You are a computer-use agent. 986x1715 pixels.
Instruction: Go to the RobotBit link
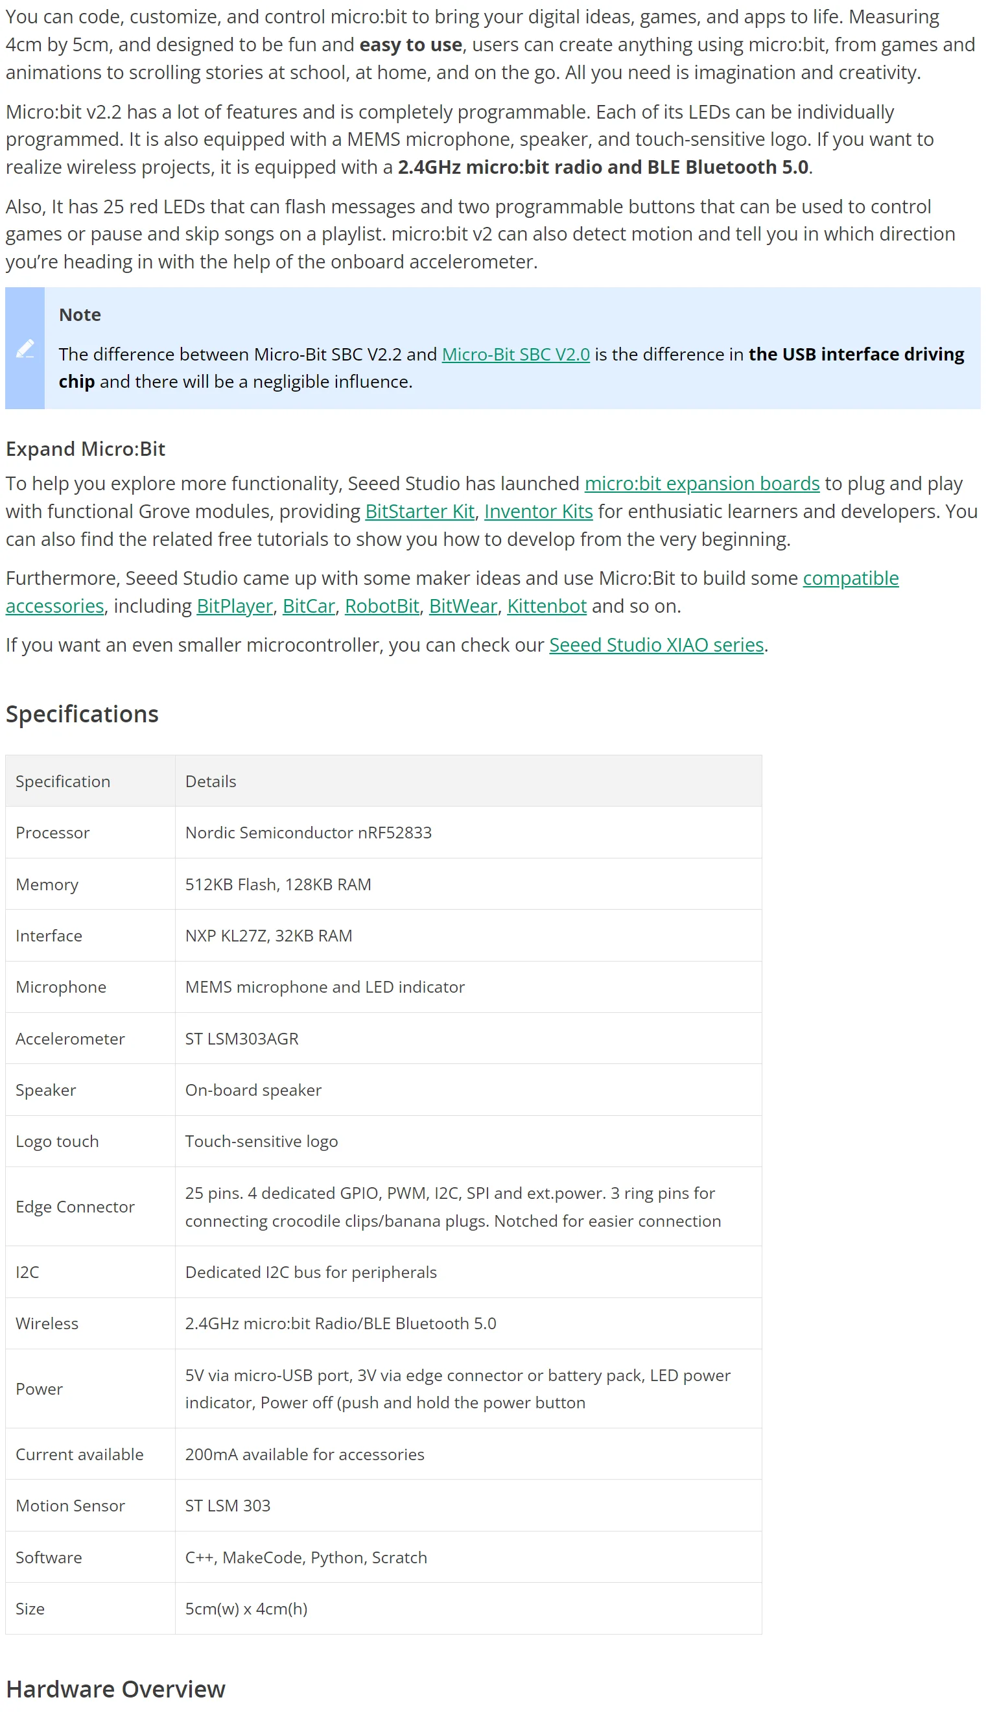coord(382,606)
